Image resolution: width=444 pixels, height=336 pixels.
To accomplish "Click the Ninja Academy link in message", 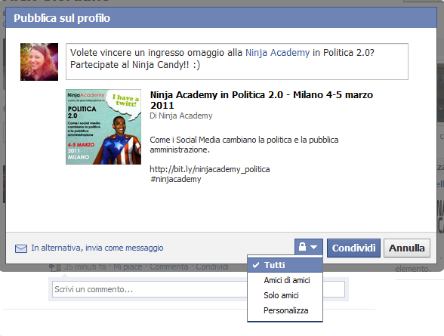I will click(x=278, y=53).
